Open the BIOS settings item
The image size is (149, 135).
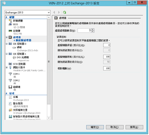tap(16, 24)
